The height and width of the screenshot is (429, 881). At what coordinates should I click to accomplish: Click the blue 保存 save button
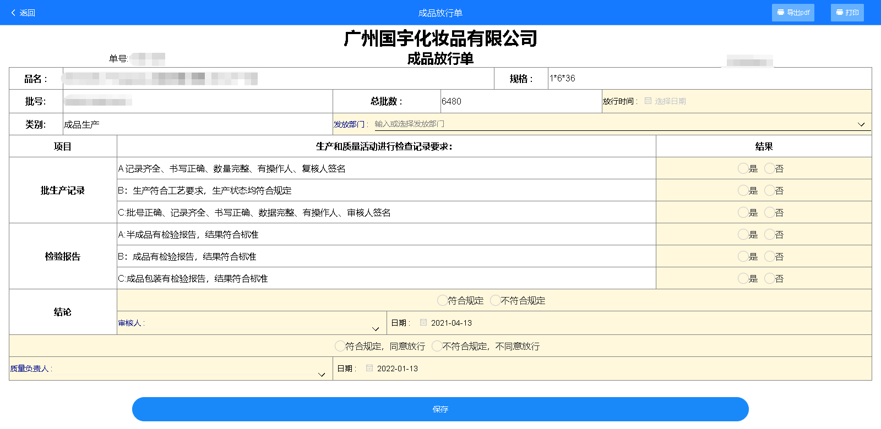(x=440, y=409)
